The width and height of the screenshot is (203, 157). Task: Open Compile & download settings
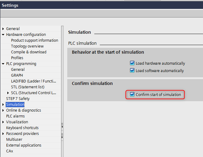pyautogui.click(x=29, y=52)
